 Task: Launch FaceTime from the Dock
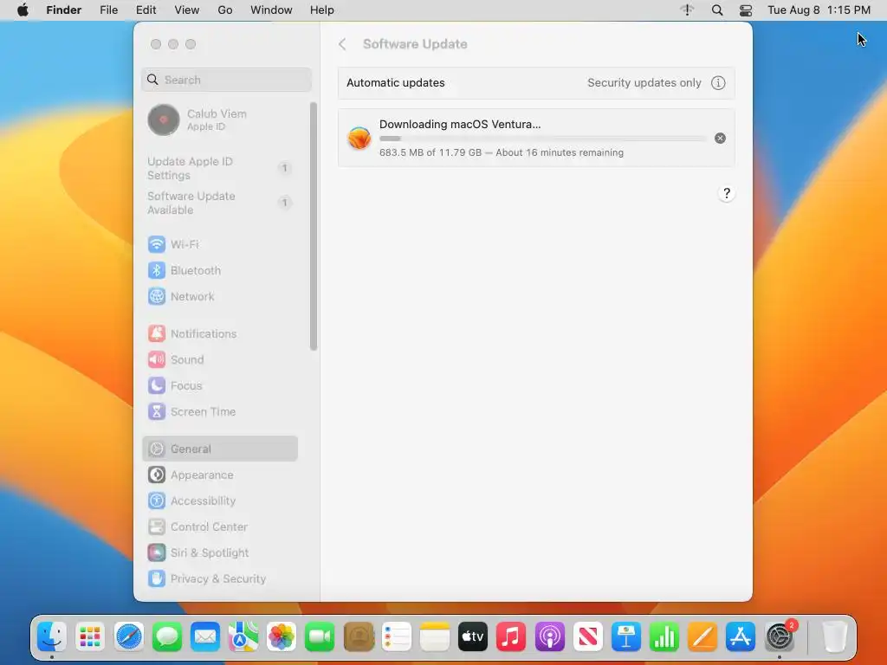point(320,637)
